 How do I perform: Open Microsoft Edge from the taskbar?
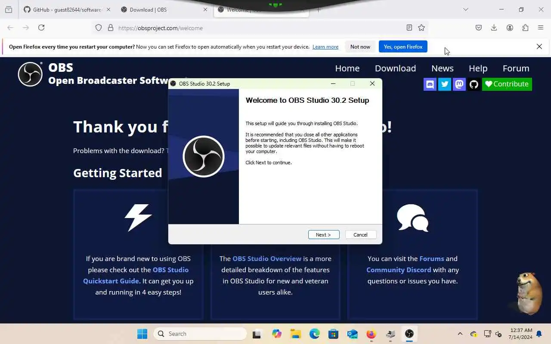pyautogui.click(x=314, y=334)
